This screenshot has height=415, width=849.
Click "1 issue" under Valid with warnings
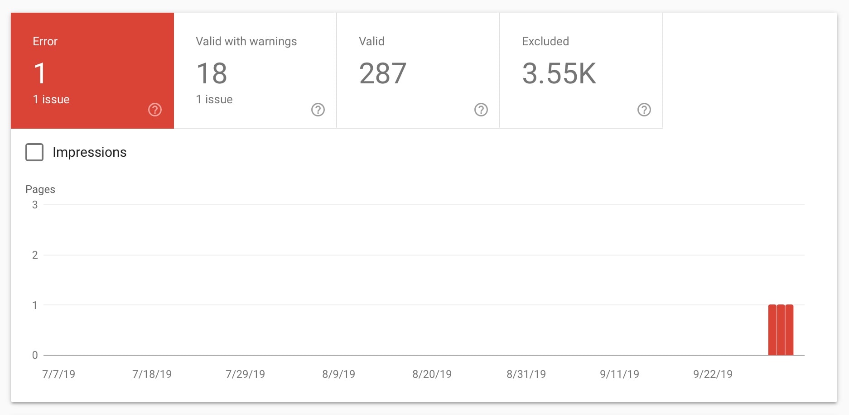coord(214,99)
